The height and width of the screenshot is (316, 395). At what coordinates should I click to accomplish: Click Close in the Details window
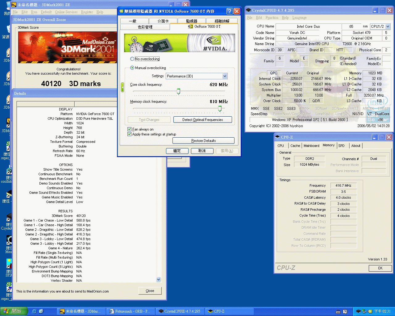150,291
